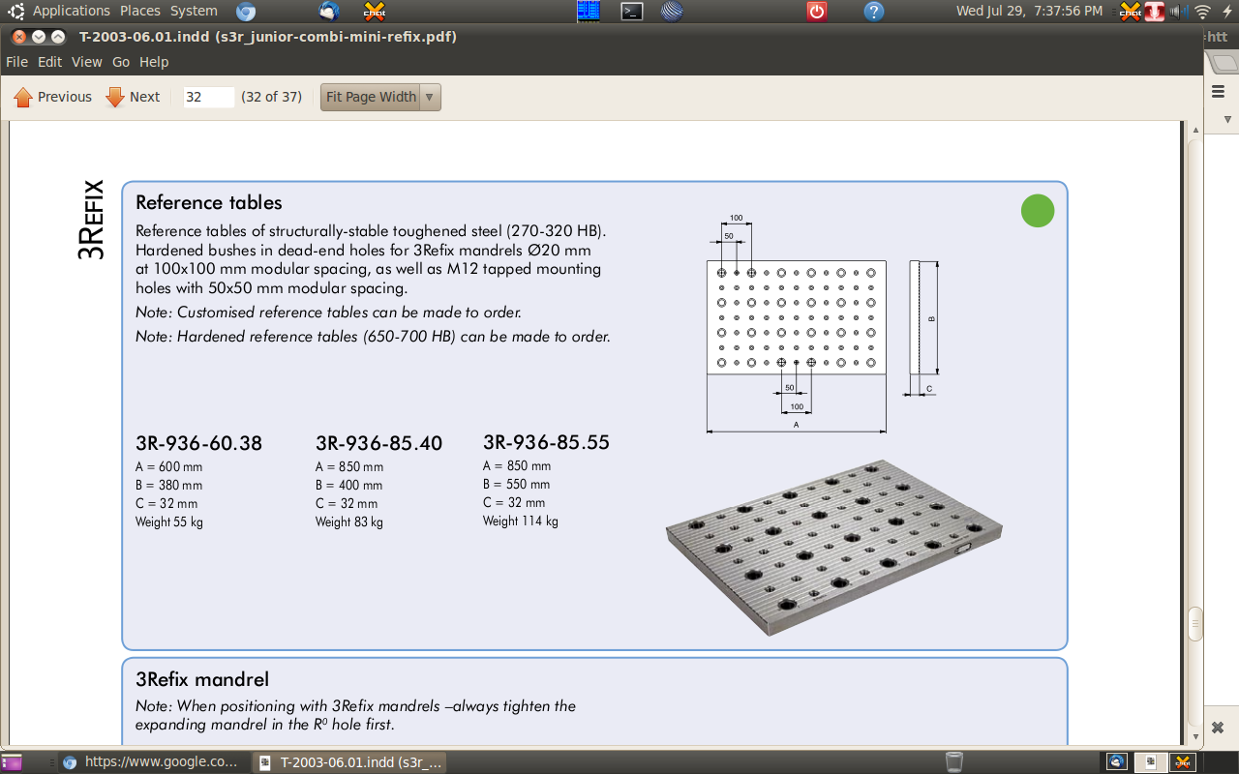Open the System menu in top panel
This screenshot has height=774, width=1239.
tap(194, 11)
